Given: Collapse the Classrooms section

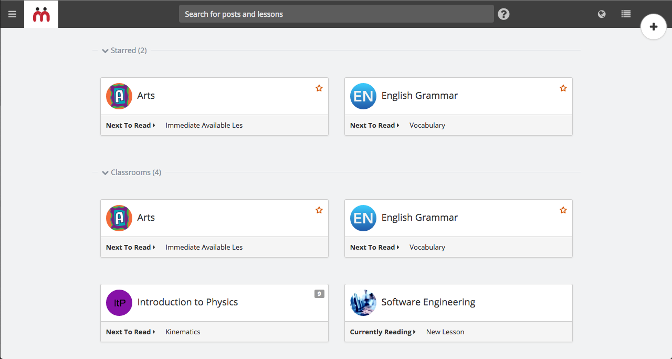Looking at the screenshot, I should (131, 172).
